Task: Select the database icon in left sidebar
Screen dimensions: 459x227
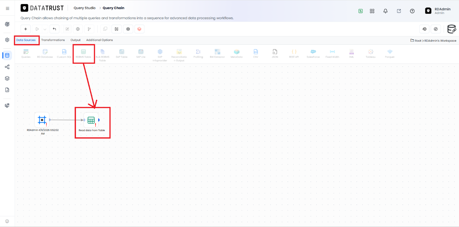Action: coord(7,55)
